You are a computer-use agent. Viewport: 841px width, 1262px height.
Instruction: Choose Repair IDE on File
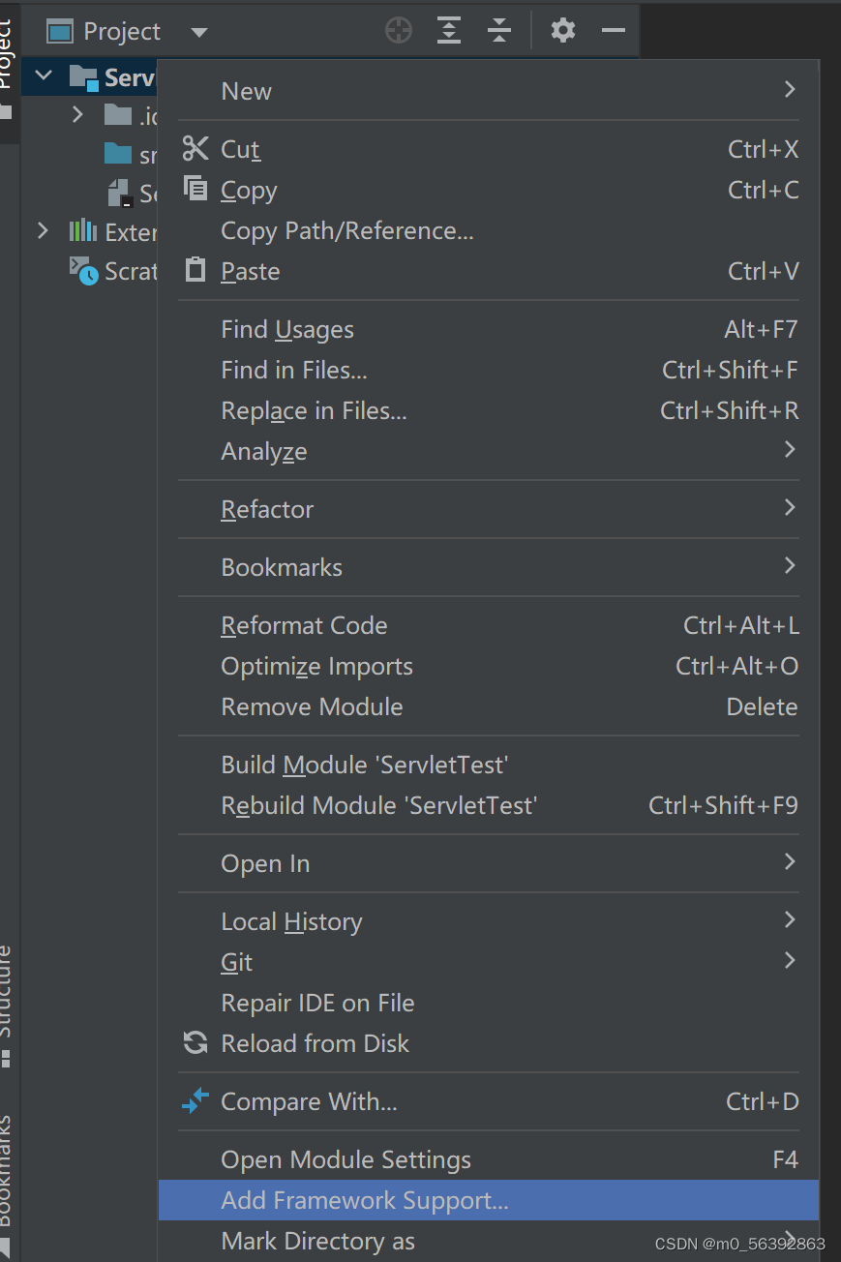coord(489,1003)
